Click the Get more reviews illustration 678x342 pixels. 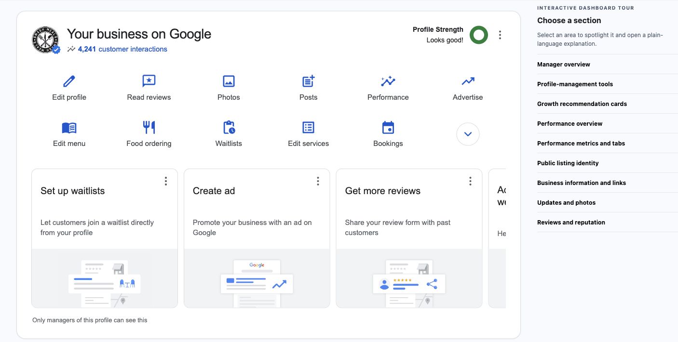[409, 278]
